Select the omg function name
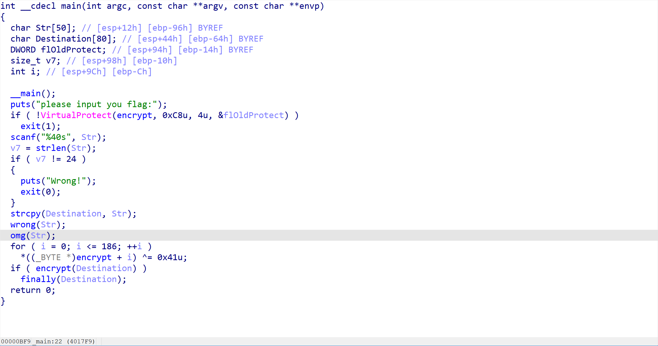Image resolution: width=658 pixels, height=346 pixels. coord(18,236)
